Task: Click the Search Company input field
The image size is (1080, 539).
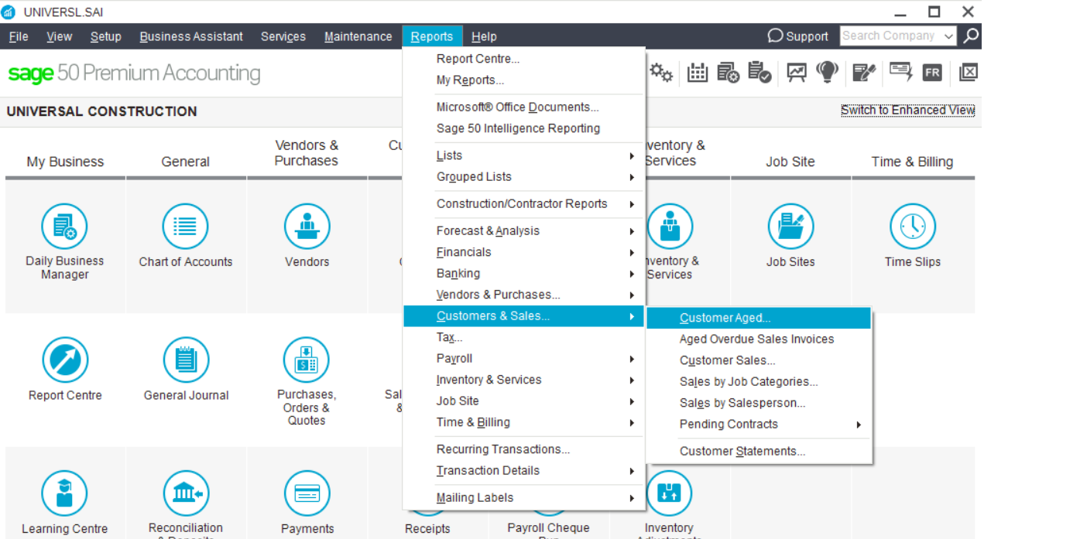Action: pyautogui.click(x=890, y=36)
